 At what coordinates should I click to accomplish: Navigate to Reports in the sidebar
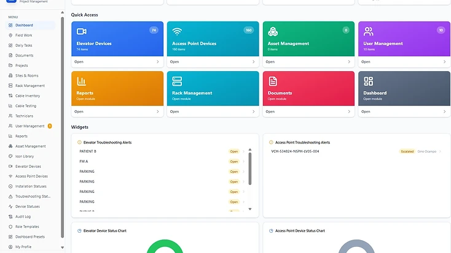coord(30,136)
